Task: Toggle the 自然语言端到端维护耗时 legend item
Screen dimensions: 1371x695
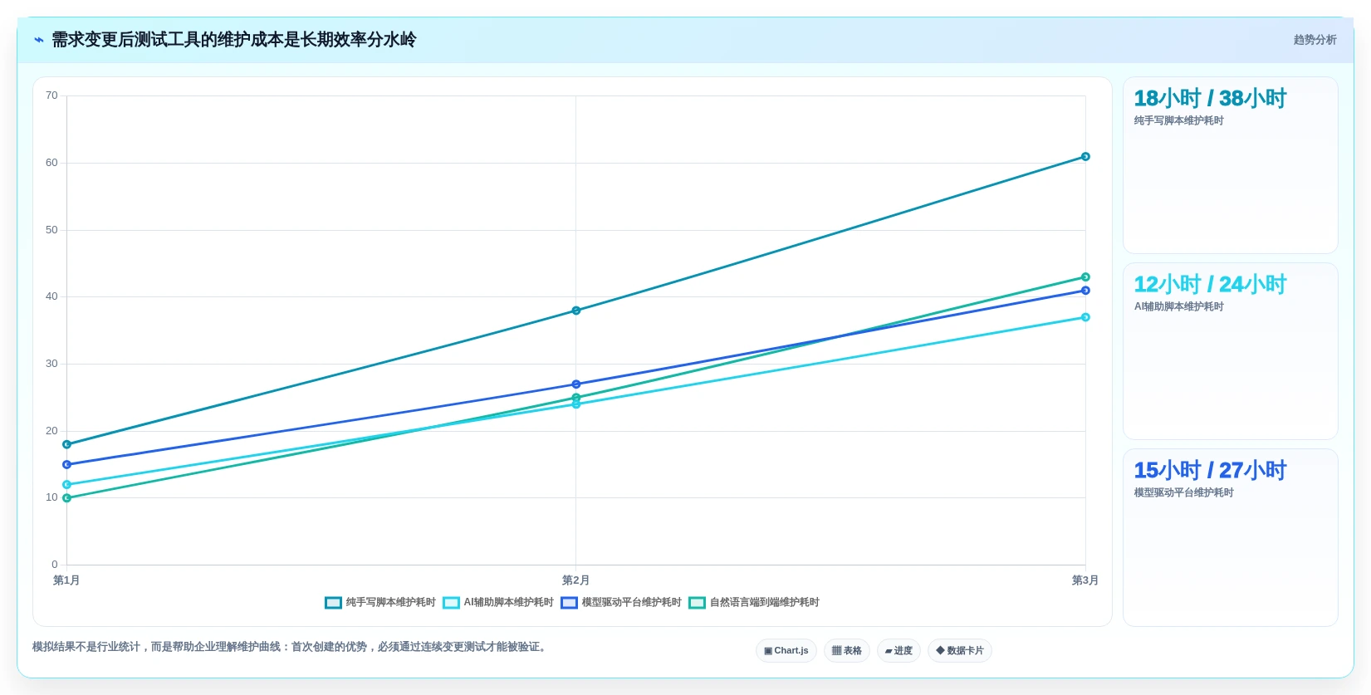Action: [x=754, y=603]
